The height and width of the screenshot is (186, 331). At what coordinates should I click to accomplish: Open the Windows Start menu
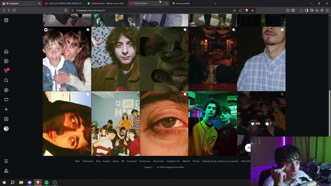click(4, 183)
